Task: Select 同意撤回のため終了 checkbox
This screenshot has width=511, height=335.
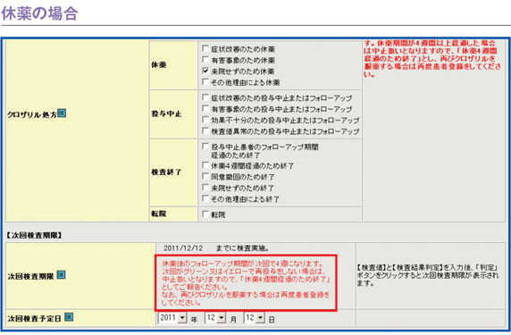Action: (205, 176)
